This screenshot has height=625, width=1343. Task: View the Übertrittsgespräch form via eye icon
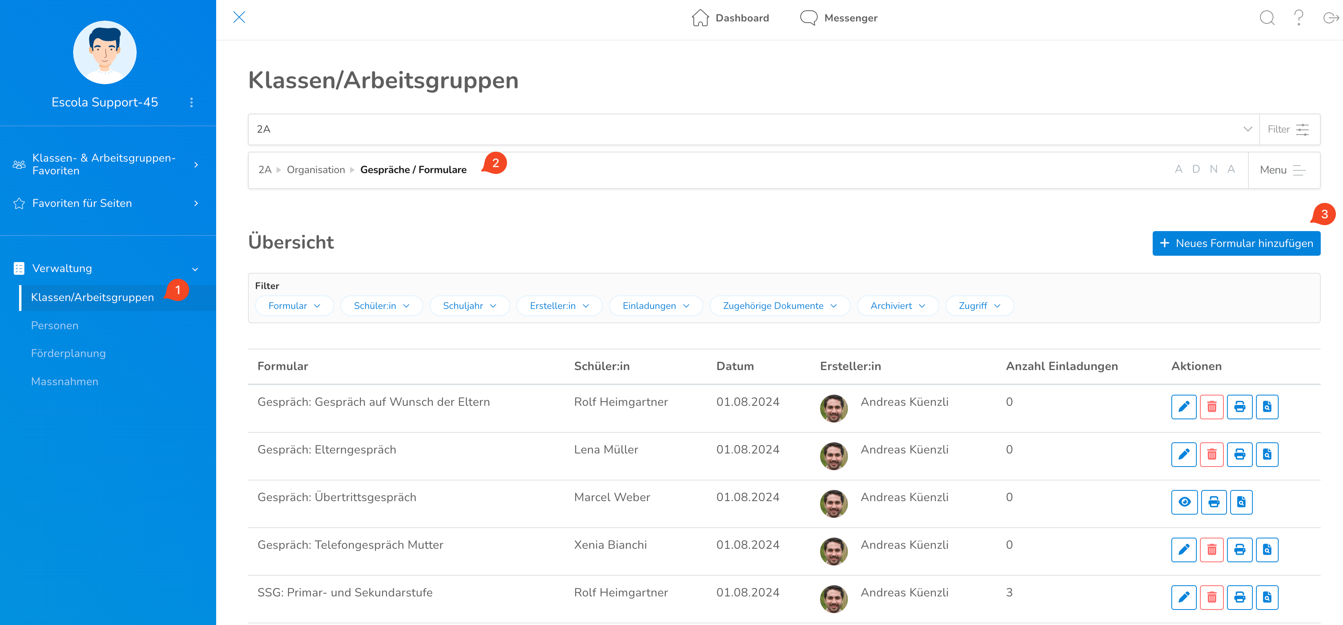coord(1184,502)
